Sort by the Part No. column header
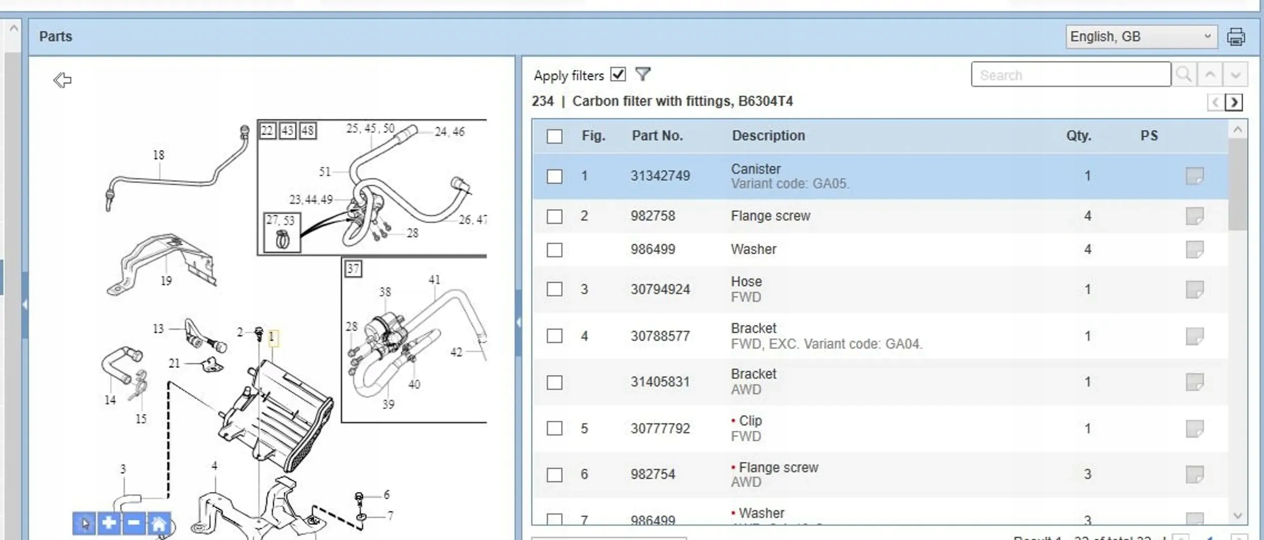Image resolution: width=1264 pixels, height=540 pixels. coord(657,136)
